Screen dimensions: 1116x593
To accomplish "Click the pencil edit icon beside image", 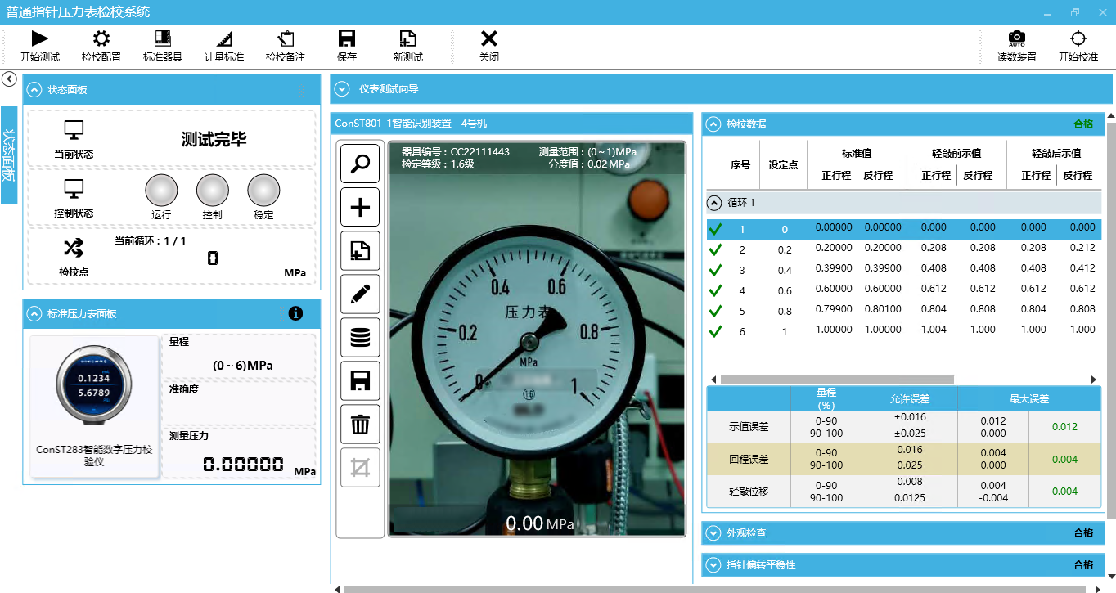I will point(360,294).
